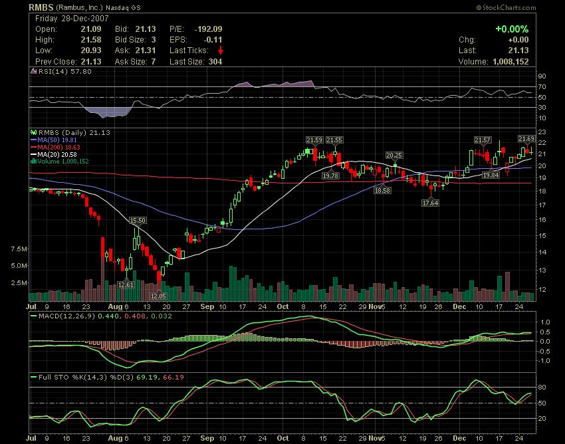Select the Ask value 21.31
565x444 pixels.
tap(146, 51)
